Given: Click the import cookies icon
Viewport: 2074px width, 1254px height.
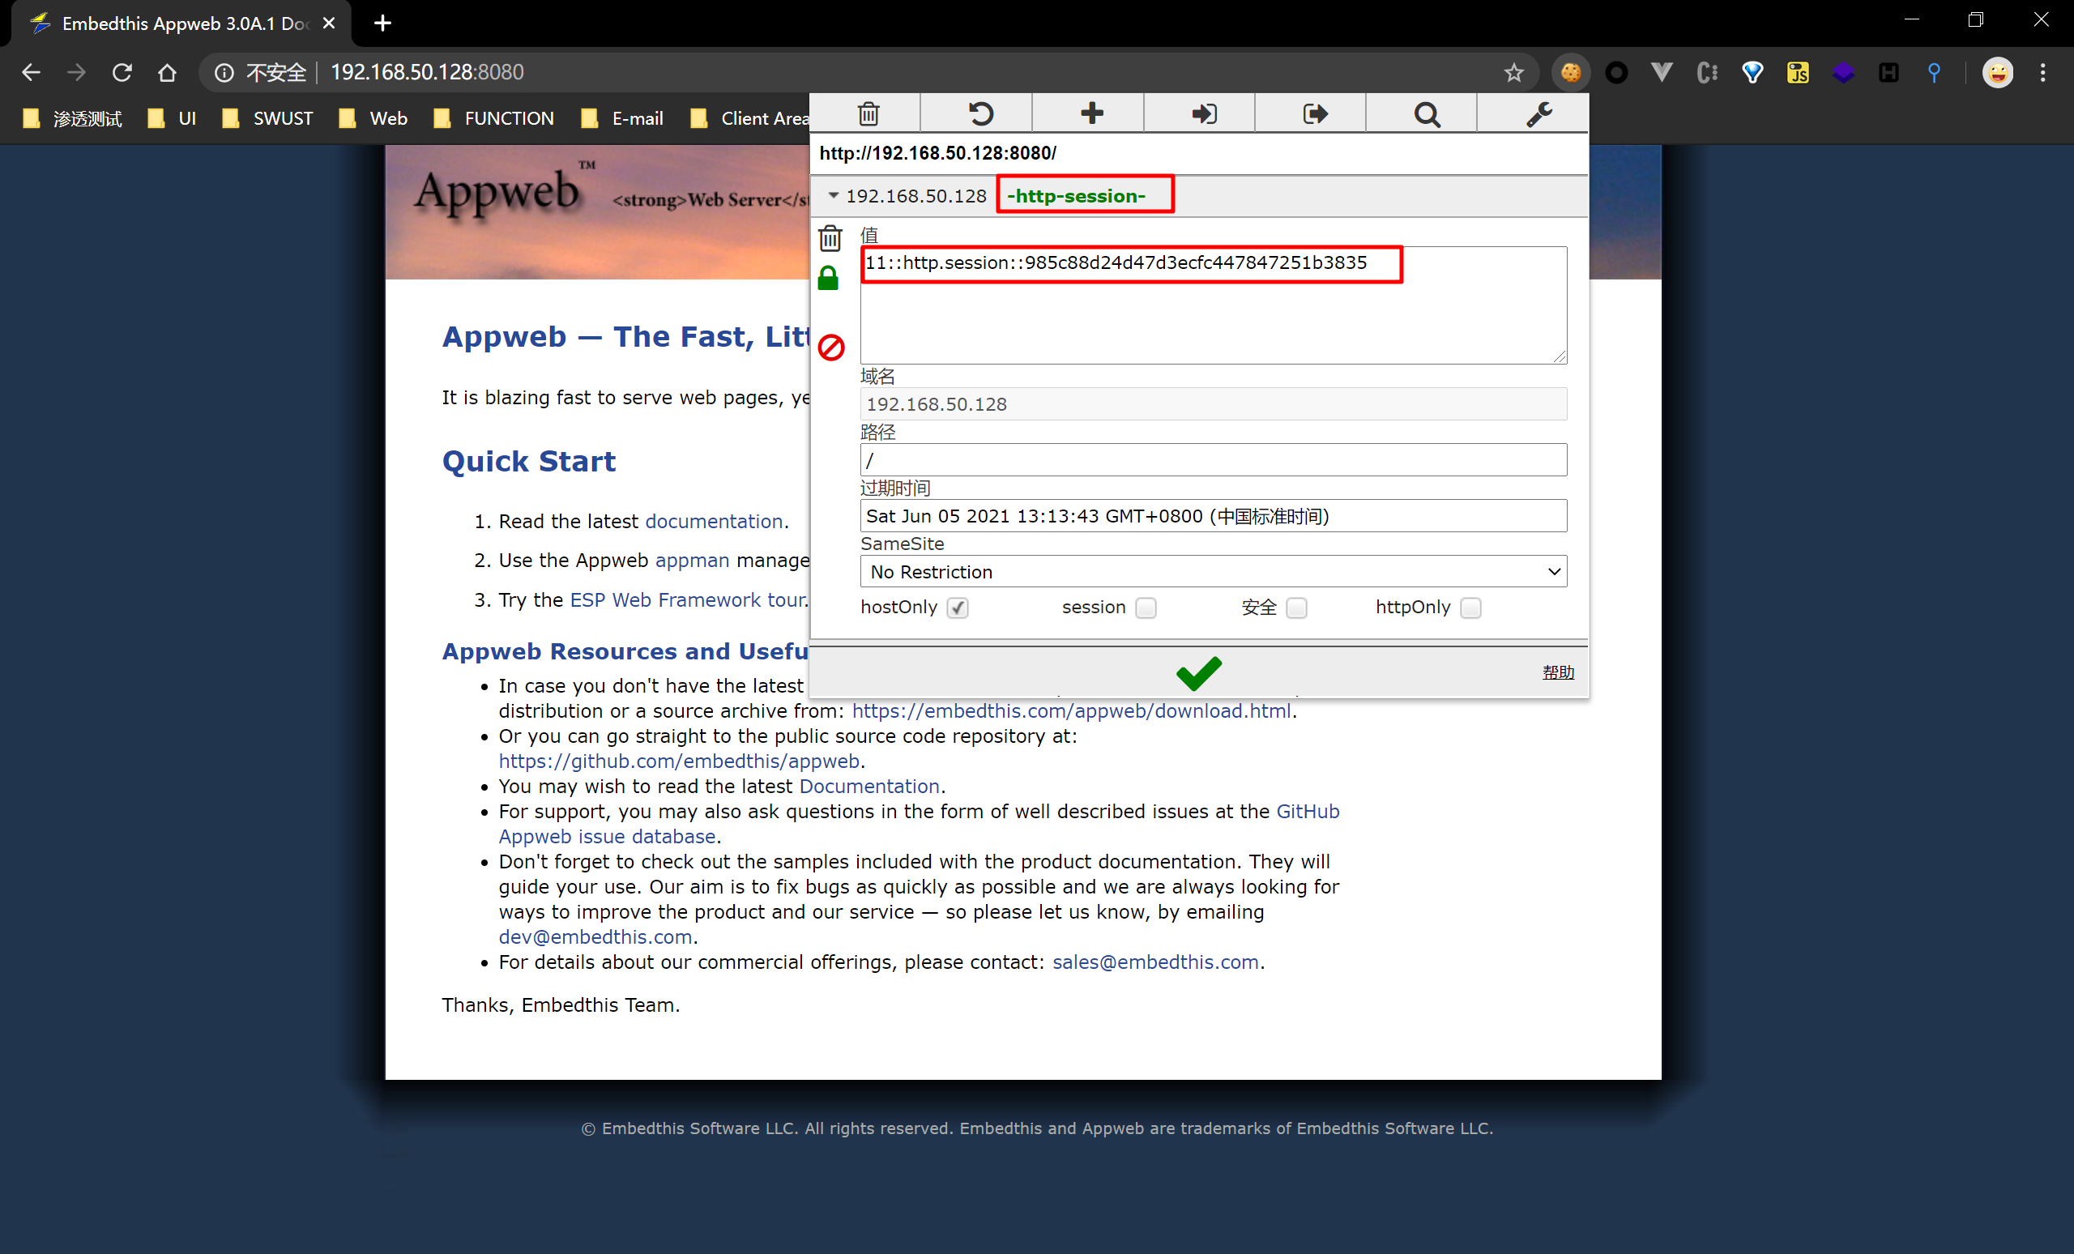Looking at the screenshot, I should pos(1204,113).
